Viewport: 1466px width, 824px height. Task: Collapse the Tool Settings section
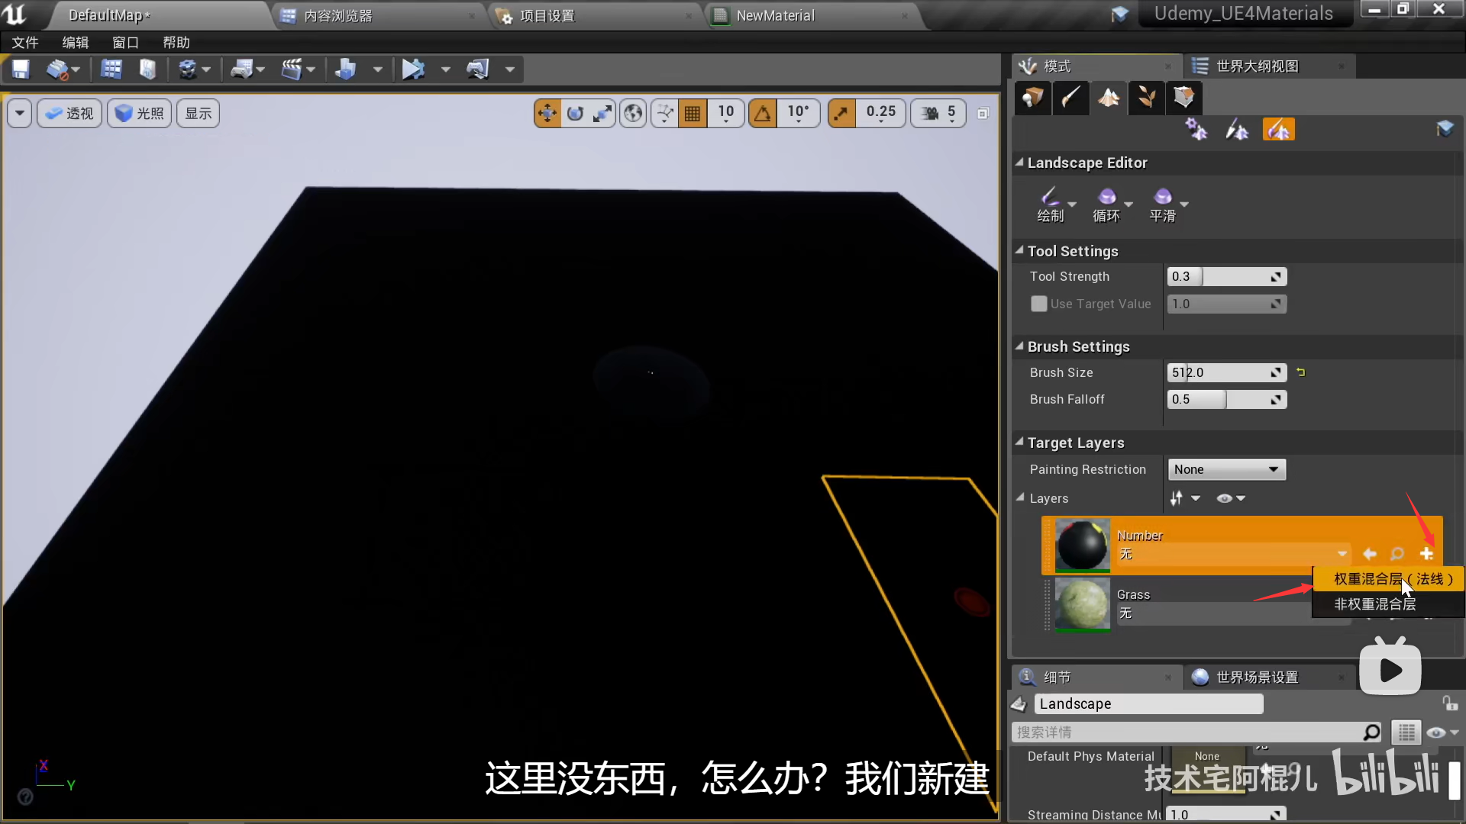[x=1019, y=250]
